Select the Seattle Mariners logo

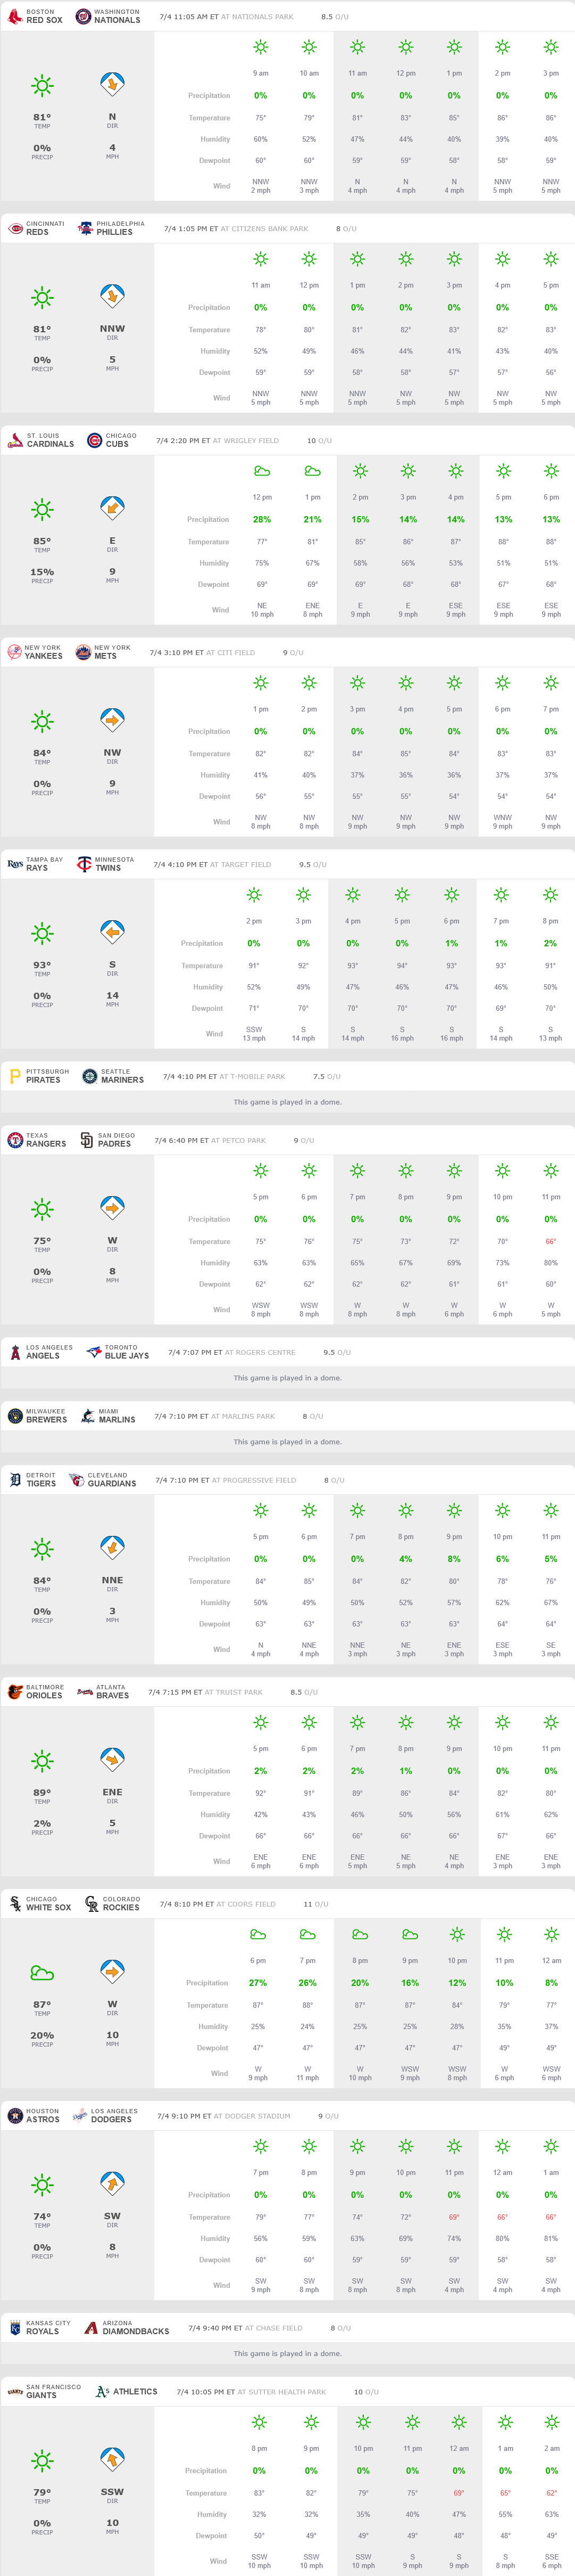[89, 1077]
